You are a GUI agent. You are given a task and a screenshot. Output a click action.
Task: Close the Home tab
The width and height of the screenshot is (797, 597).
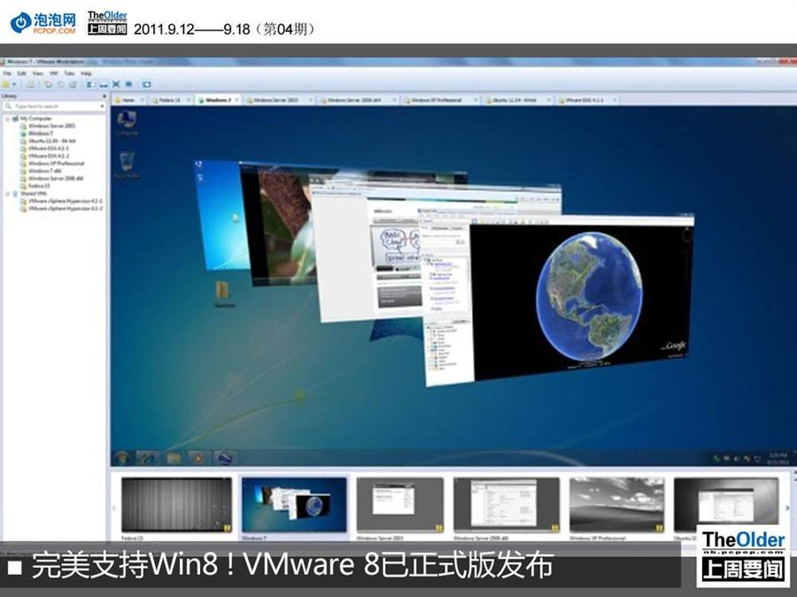tap(143, 100)
